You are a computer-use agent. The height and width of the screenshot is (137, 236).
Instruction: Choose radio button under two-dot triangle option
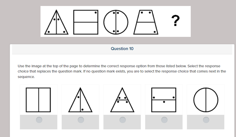[80, 120]
